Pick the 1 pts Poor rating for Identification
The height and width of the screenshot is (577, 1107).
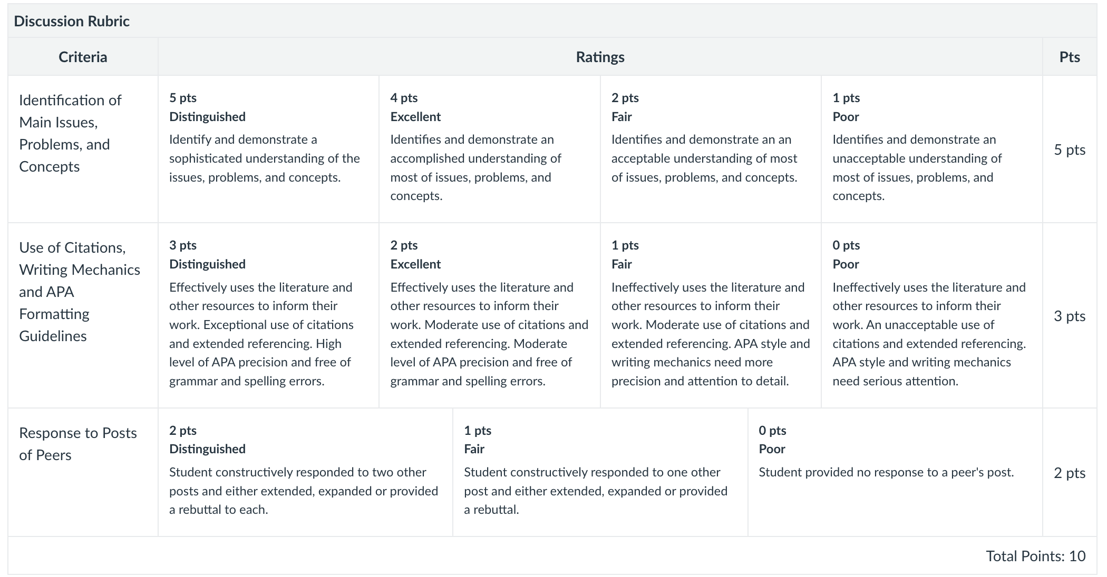click(x=931, y=149)
